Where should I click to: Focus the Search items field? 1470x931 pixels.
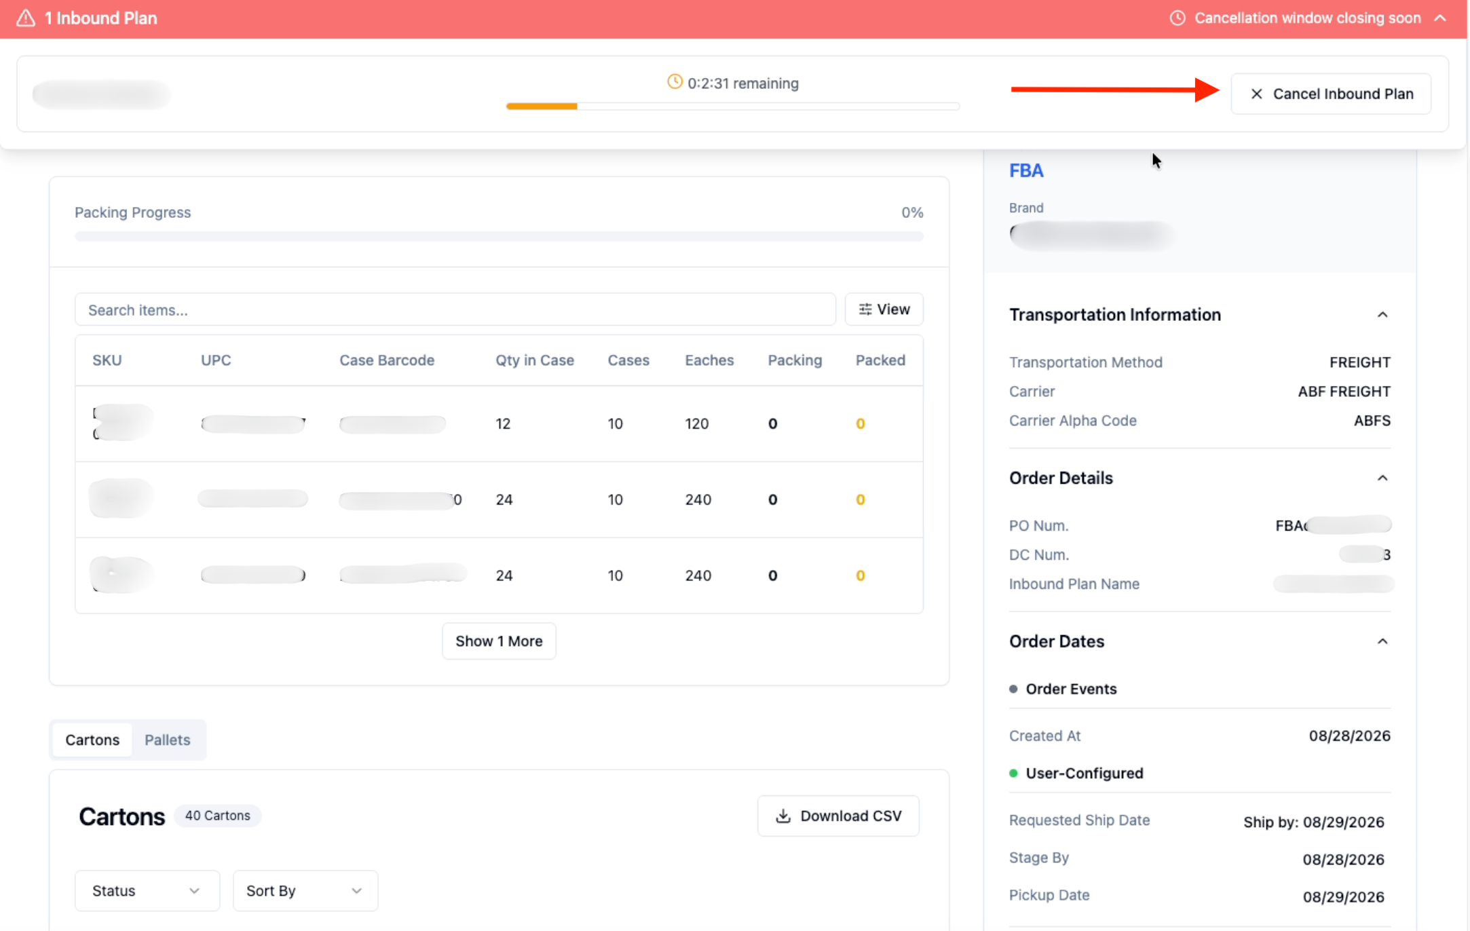455,309
